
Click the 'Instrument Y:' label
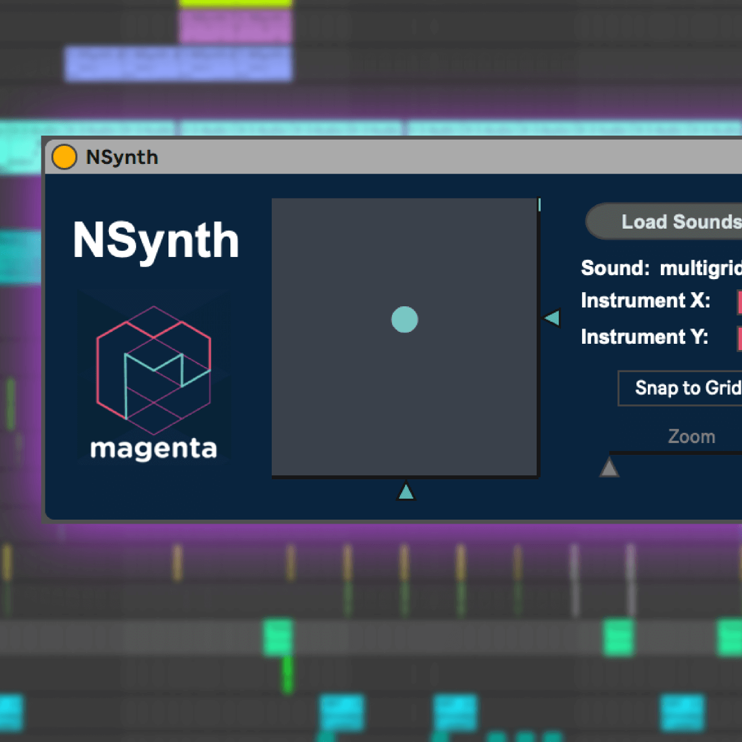[644, 336]
